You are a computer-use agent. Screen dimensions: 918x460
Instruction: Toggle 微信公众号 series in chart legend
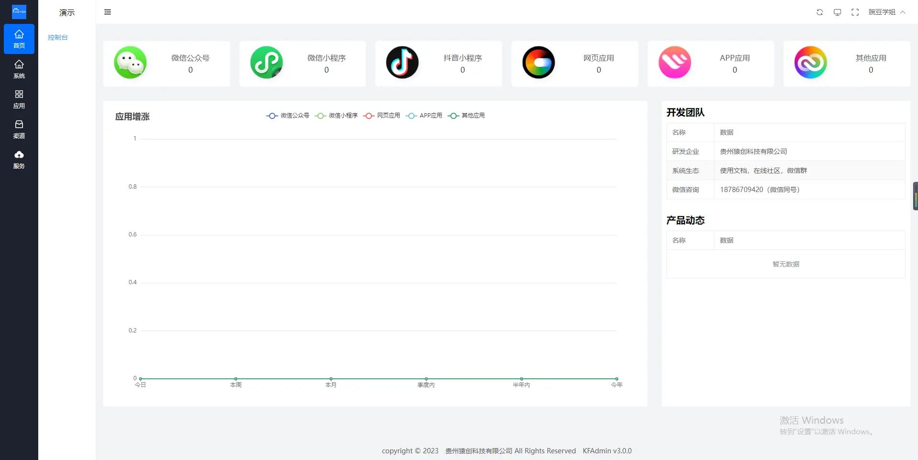pyautogui.click(x=288, y=116)
